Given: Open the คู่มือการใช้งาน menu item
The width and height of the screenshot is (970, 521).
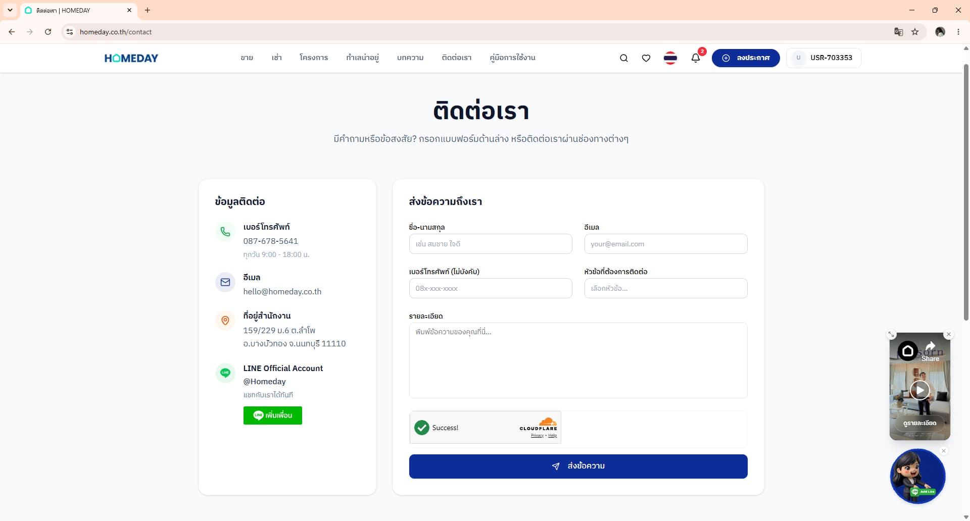Looking at the screenshot, I should (x=513, y=58).
